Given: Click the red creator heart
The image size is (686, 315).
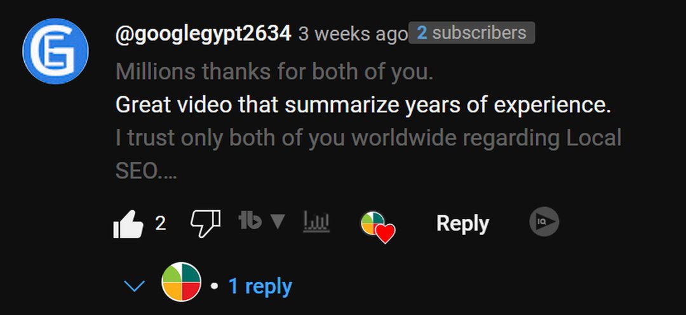Looking at the screenshot, I should click(x=386, y=234).
